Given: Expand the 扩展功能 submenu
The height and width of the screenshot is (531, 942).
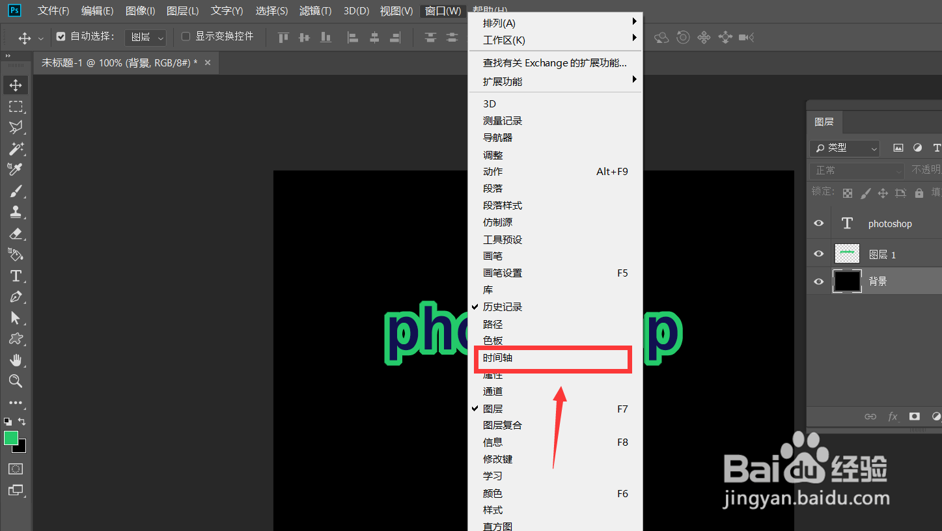Looking at the screenshot, I should point(555,81).
